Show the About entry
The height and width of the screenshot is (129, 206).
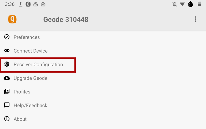pyautogui.click(x=20, y=119)
